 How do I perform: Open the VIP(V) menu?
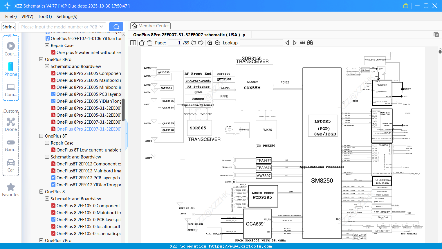(x=27, y=17)
